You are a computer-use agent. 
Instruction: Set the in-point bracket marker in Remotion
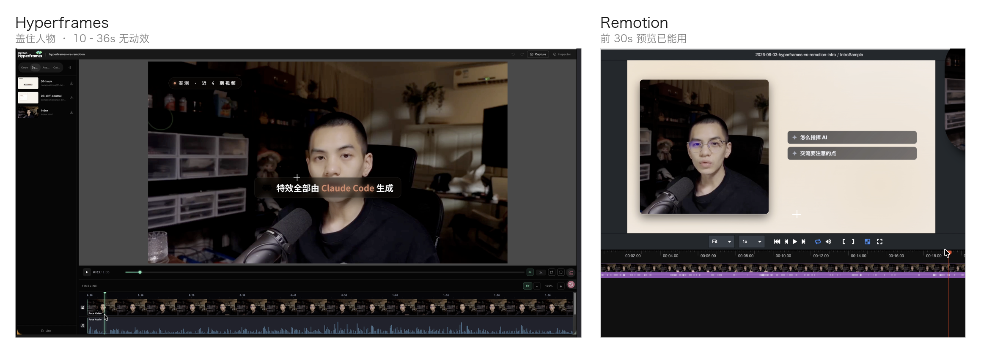click(844, 242)
